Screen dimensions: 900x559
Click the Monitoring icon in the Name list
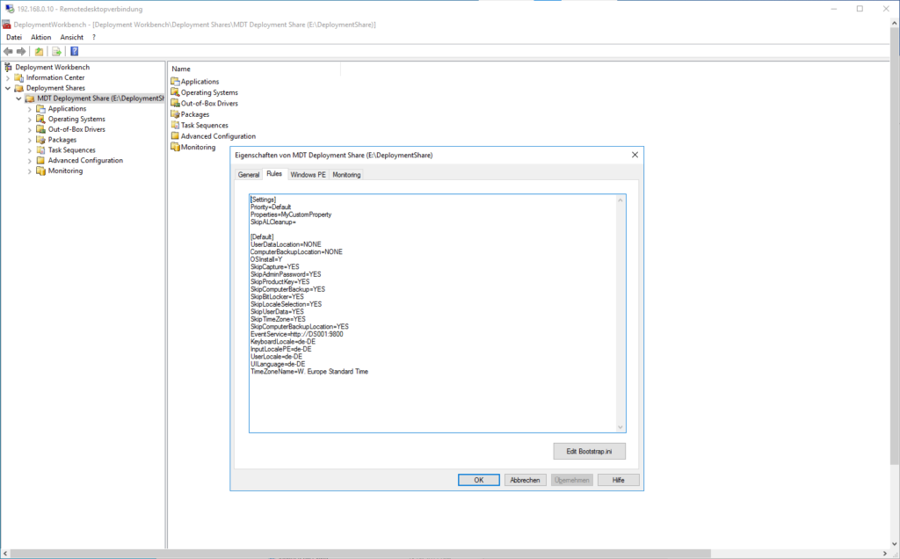175,147
